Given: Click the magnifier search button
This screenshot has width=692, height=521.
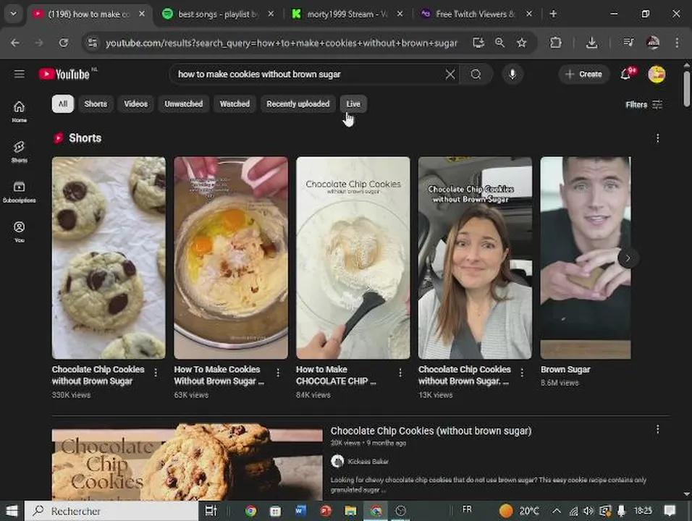Looking at the screenshot, I should coord(476,75).
